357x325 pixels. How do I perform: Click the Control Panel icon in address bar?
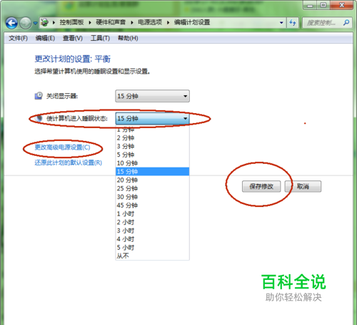(x=44, y=22)
